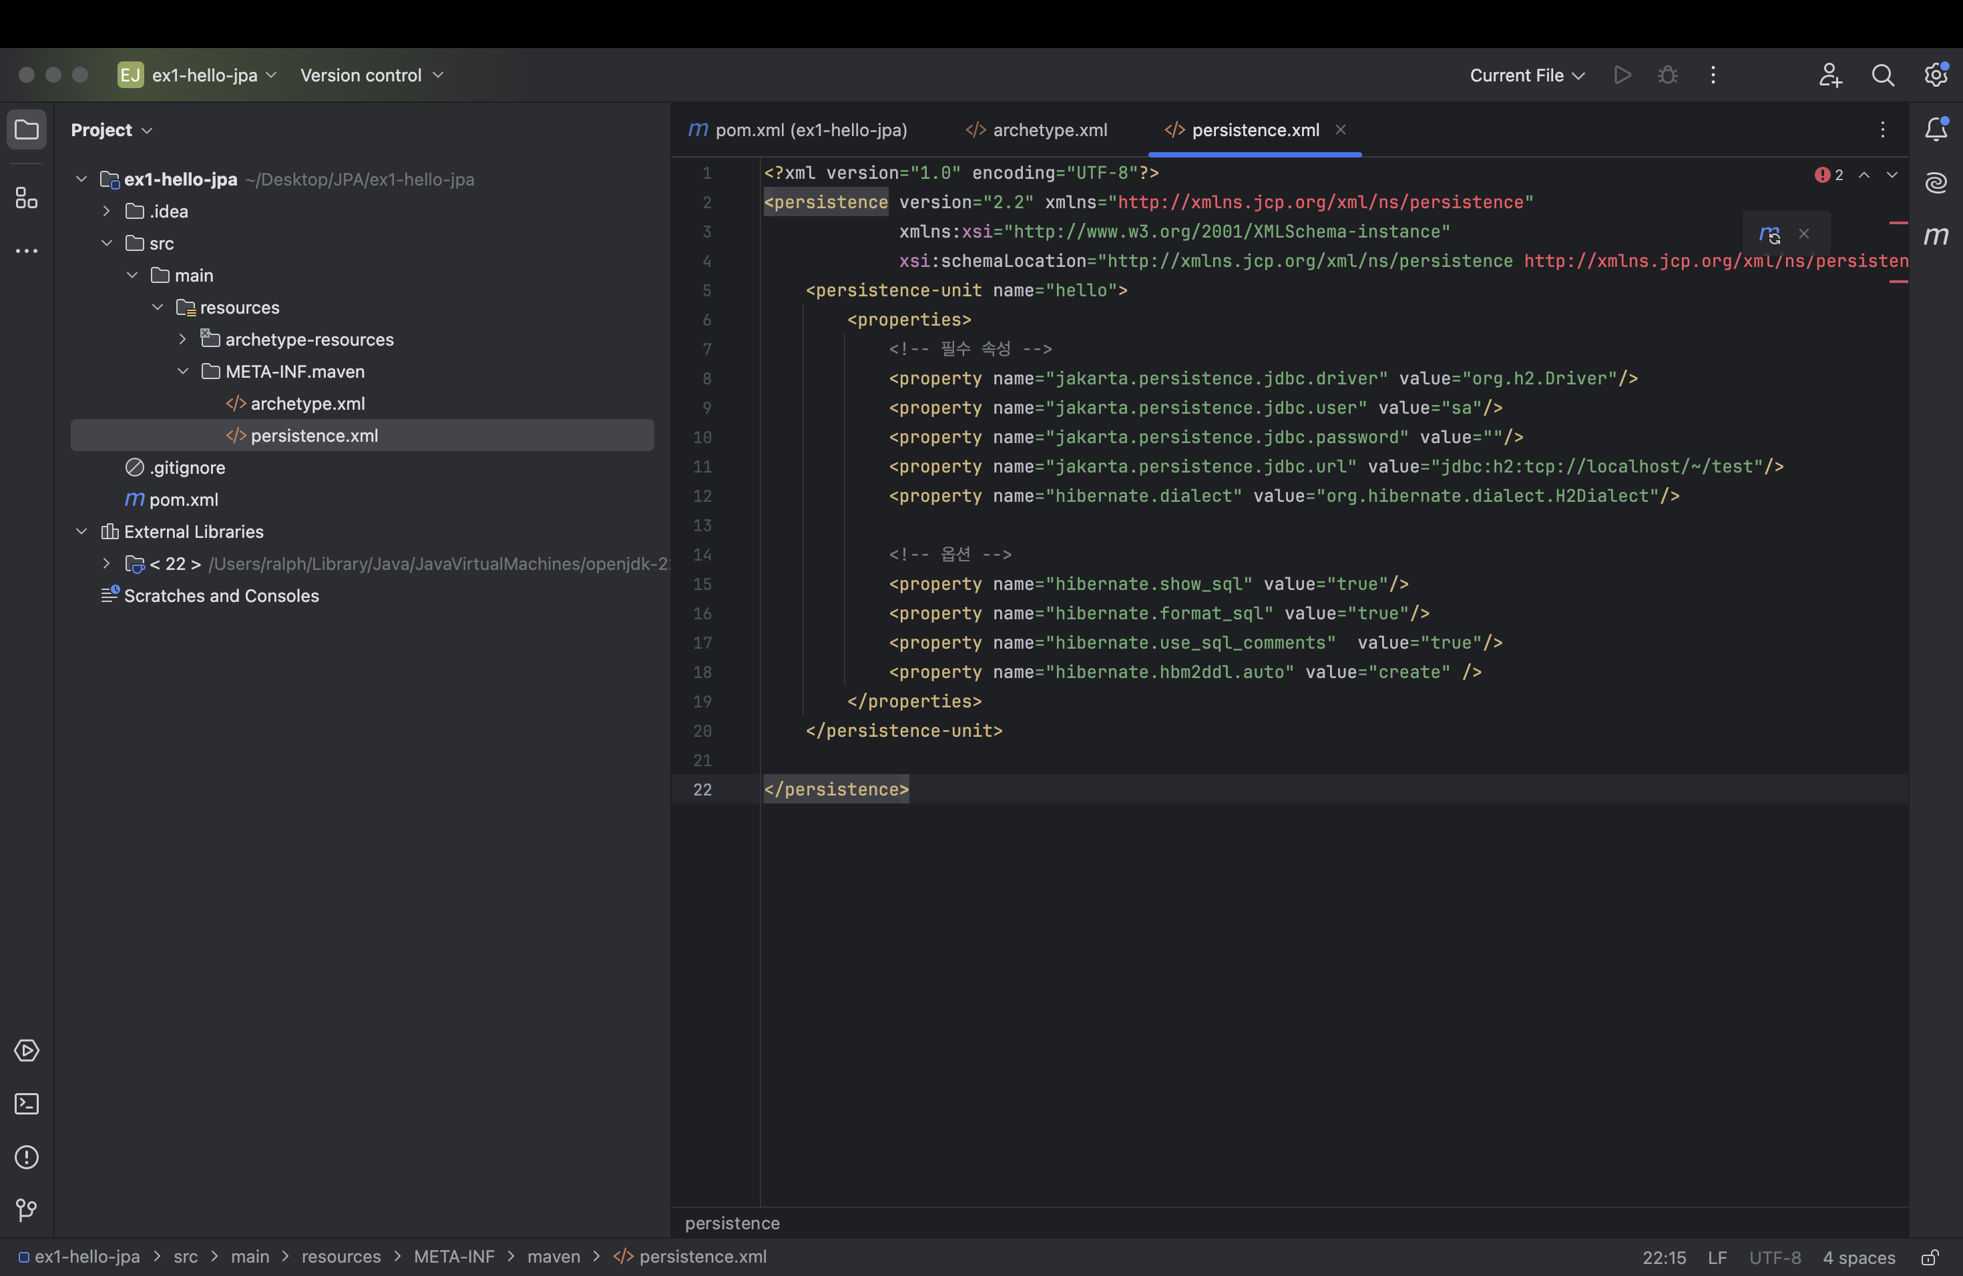
Task: Switch to archetype.xml tab
Action: [x=1037, y=129]
